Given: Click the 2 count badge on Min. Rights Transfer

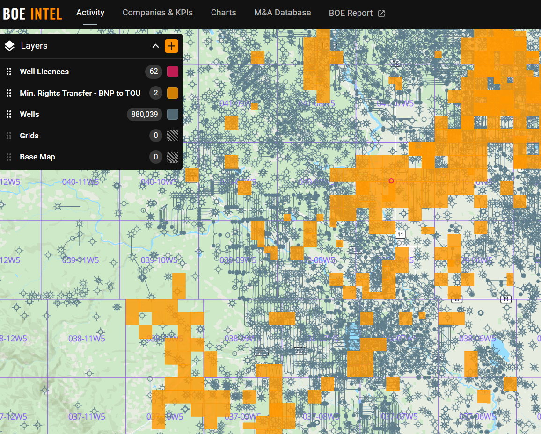Looking at the screenshot, I should click(x=155, y=93).
